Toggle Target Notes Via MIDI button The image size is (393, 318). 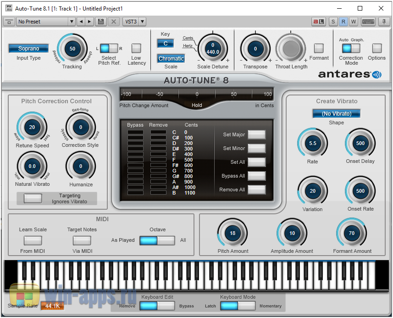pyautogui.click(x=82, y=240)
